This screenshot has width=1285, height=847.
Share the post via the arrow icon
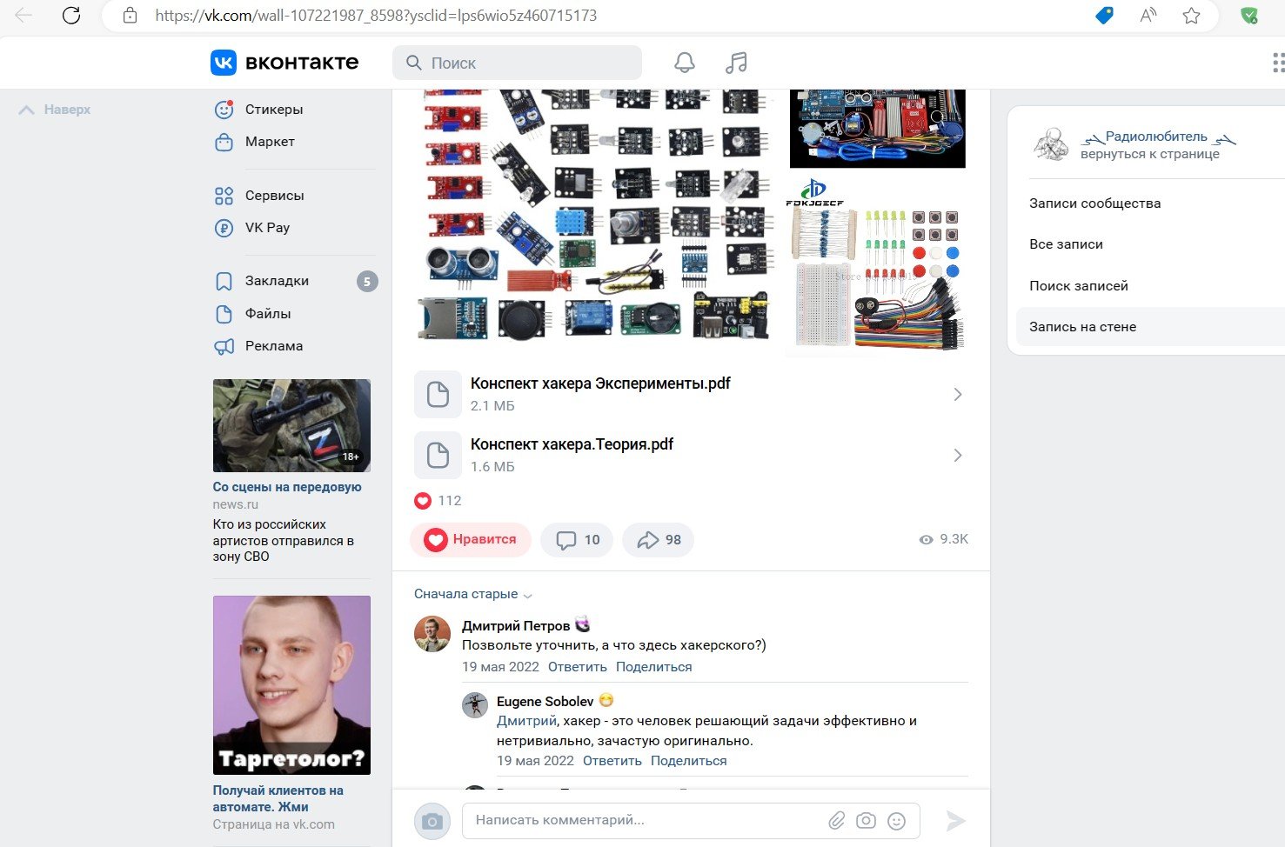[658, 539]
